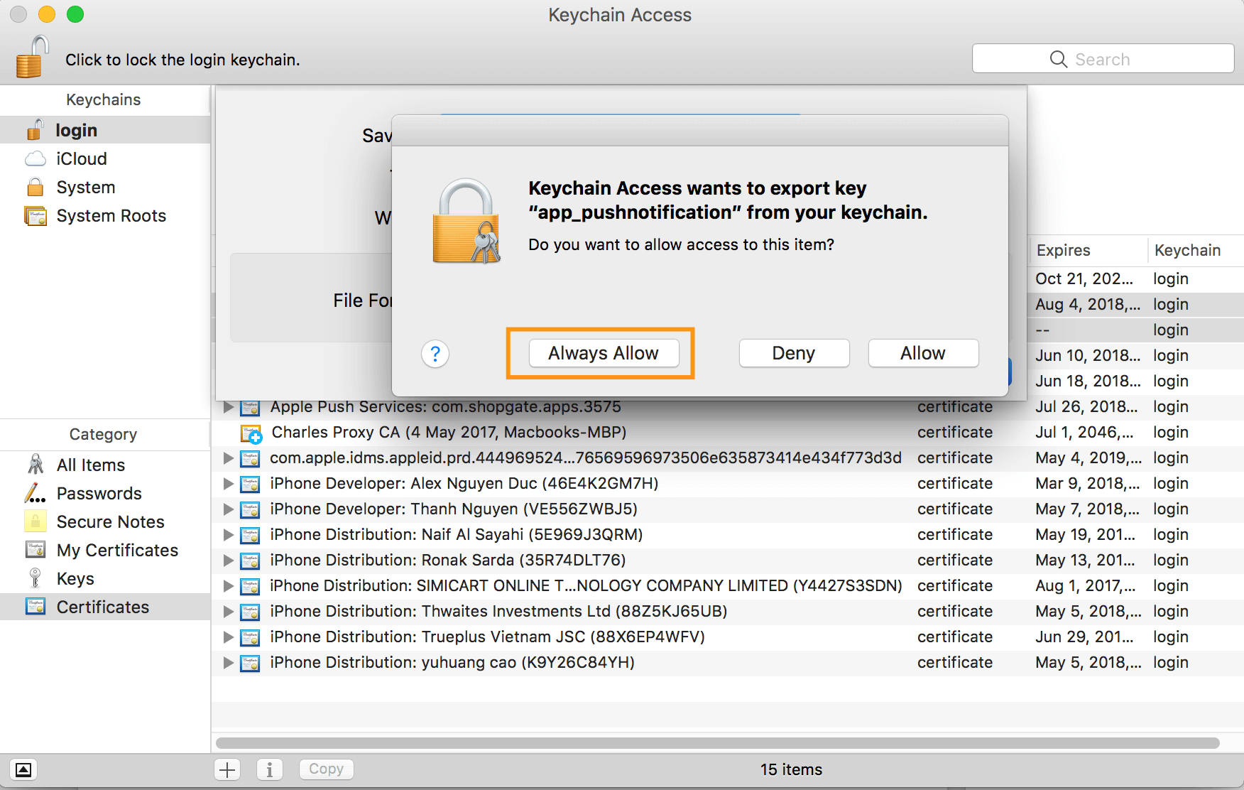1244x790 pixels.
Task: Select the iCloud keychain
Action: point(105,158)
